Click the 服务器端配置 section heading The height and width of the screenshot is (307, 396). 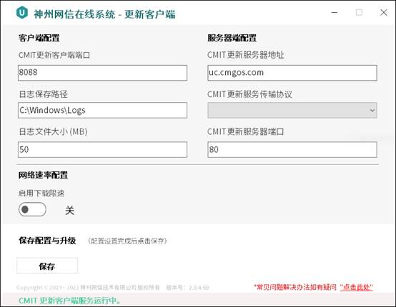point(232,38)
